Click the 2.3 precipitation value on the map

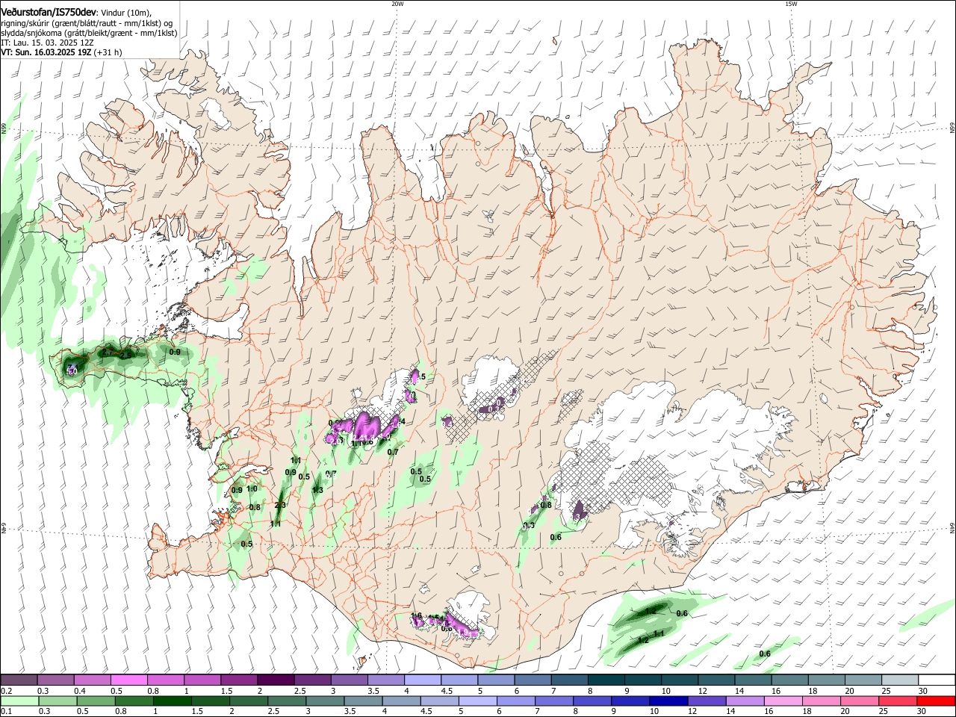(x=280, y=506)
